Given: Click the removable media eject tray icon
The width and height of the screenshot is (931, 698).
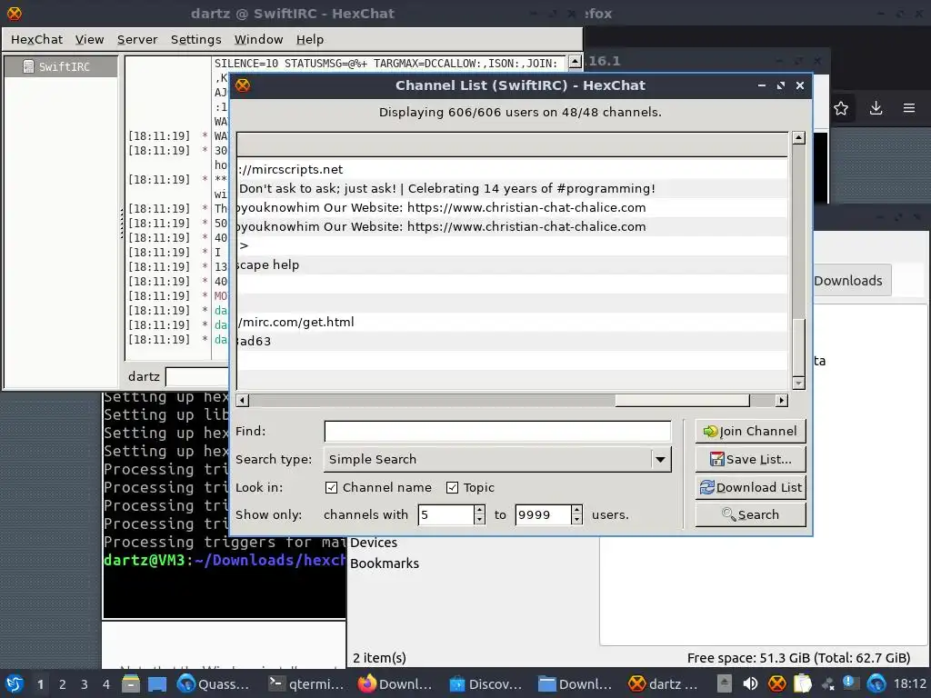Looking at the screenshot, I should (724, 683).
